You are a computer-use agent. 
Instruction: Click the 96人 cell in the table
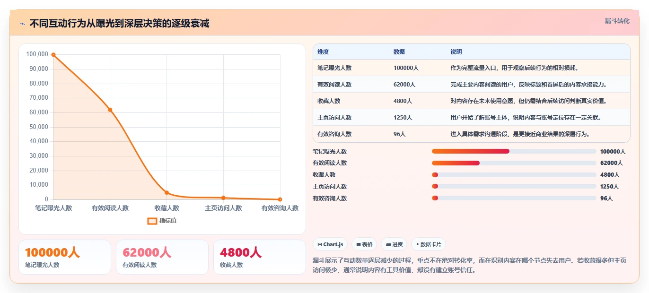pos(399,134)
